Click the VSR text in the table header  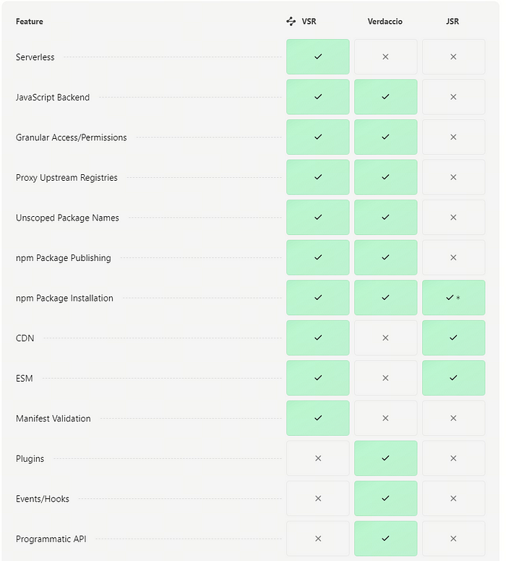tap(309, 22)
